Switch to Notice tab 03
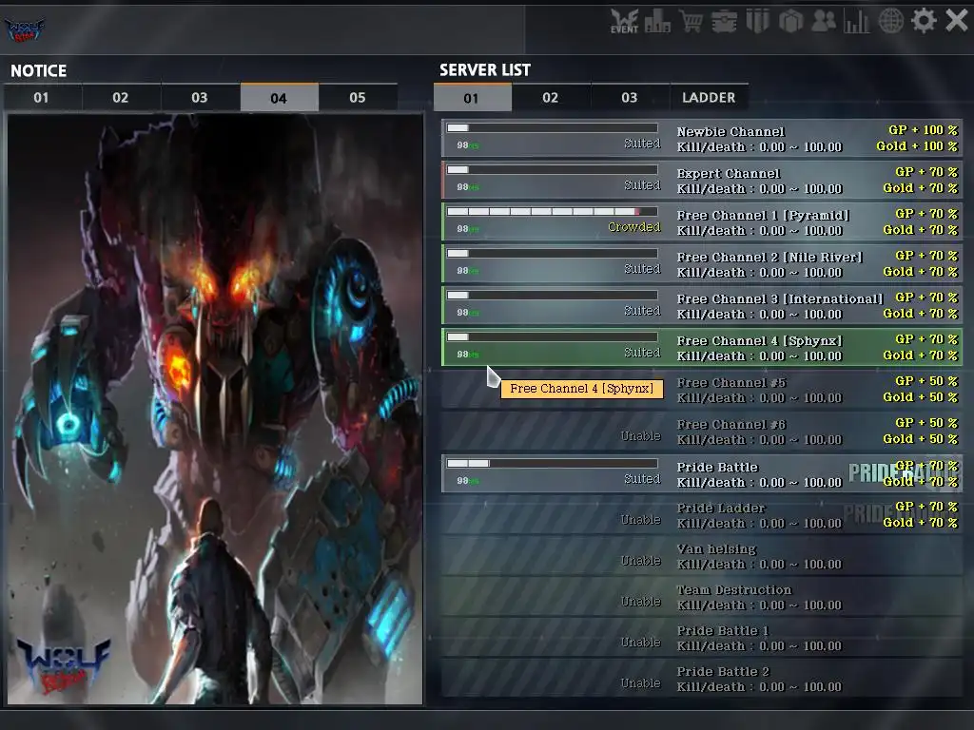 pos(200,98)
